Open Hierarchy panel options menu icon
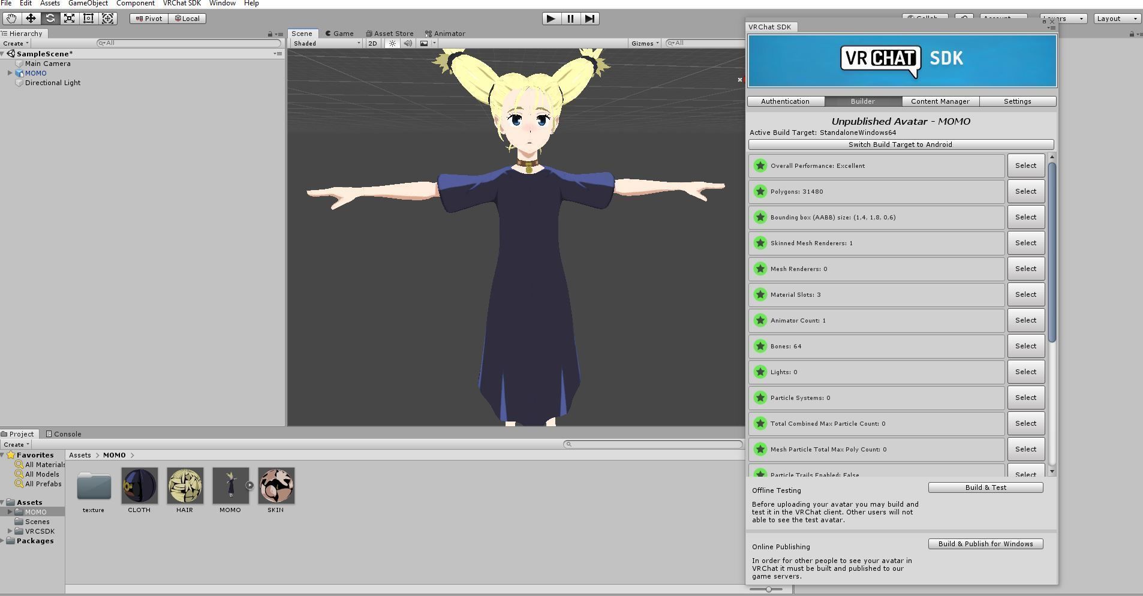The width and height of the screenshot is (1143, 596). click(279, 34)
